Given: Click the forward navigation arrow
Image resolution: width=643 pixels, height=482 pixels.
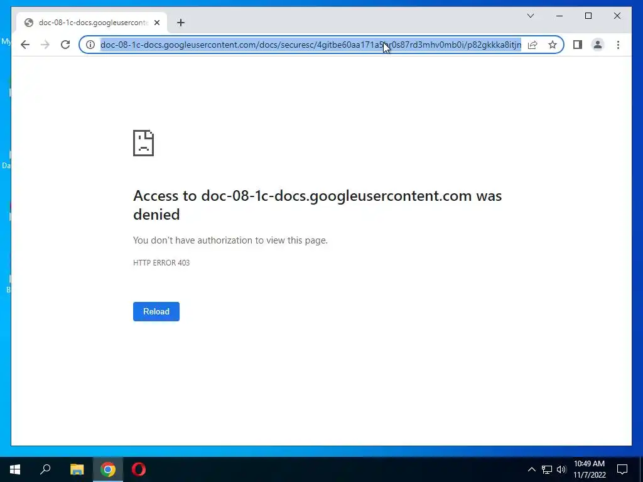Looking at the screenshot, I should click(x=45, y=45).
